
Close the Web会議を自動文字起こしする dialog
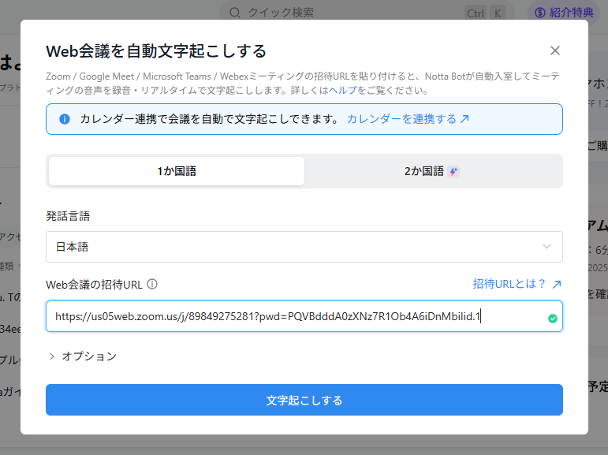pyautogui.click(x=555, y=50)
